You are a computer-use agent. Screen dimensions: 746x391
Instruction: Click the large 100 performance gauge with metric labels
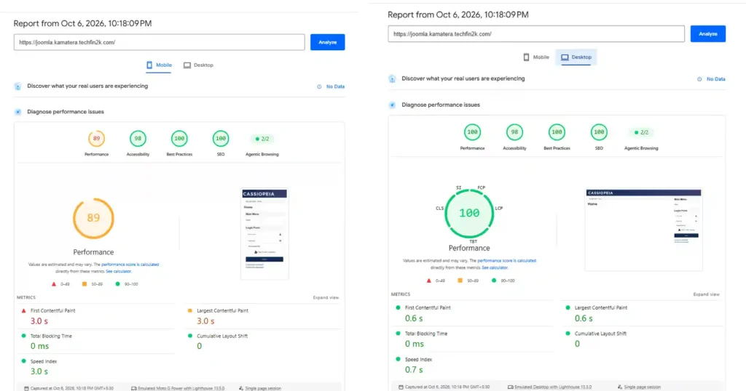[469, 214]
